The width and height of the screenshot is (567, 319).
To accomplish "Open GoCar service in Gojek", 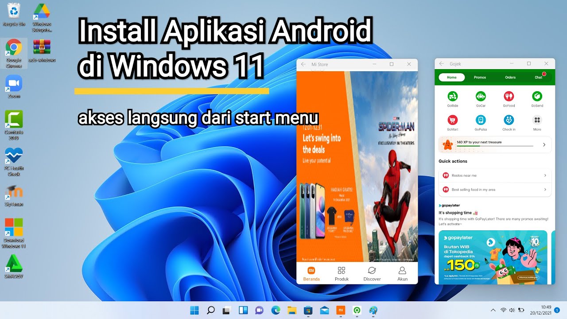I will tap(481, 98).
